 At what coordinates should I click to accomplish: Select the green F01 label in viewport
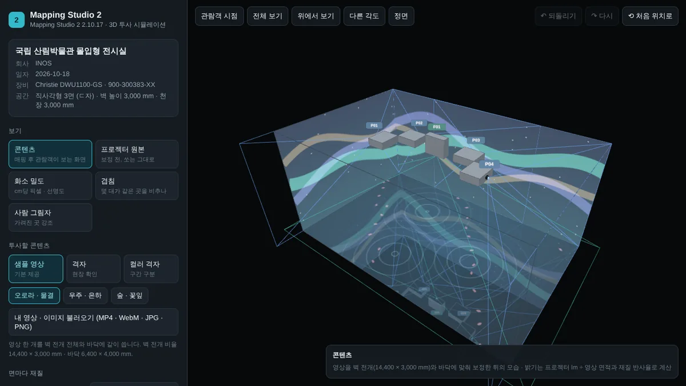pyautogui.click(x=437, y=127)
